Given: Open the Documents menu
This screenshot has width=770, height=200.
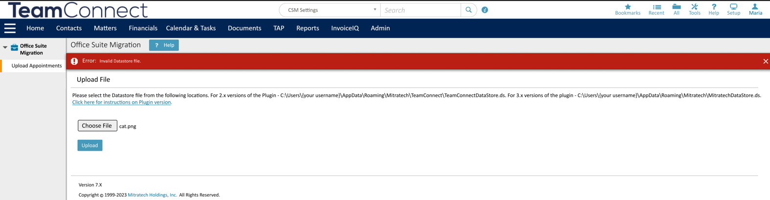Looking at the screenshot, I should [244, 28].
